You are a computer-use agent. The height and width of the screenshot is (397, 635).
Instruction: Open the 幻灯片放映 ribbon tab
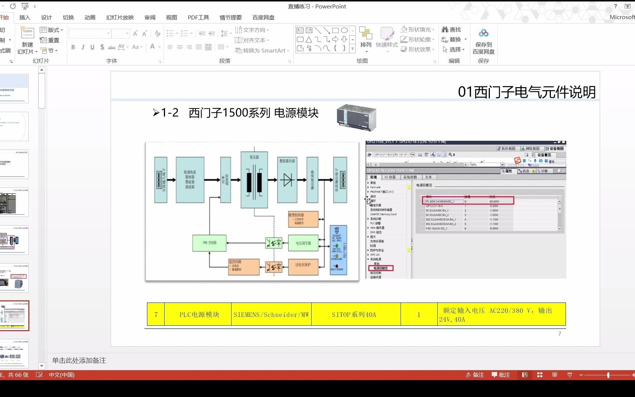click(x=119, y=17)
